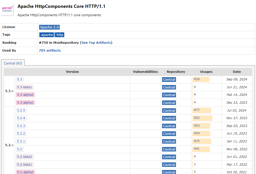This screenshot has height=174, width=256.
Task: Click the date Nov 27, 2023
Action: 237,118
